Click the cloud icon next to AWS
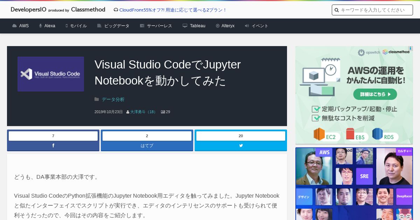The width and height of the screenshot is (420, 220). tap(14, 26)
